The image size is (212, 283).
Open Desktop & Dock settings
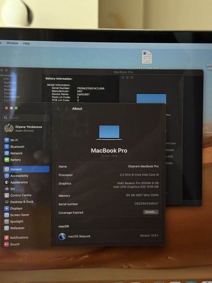click(19, 202)
